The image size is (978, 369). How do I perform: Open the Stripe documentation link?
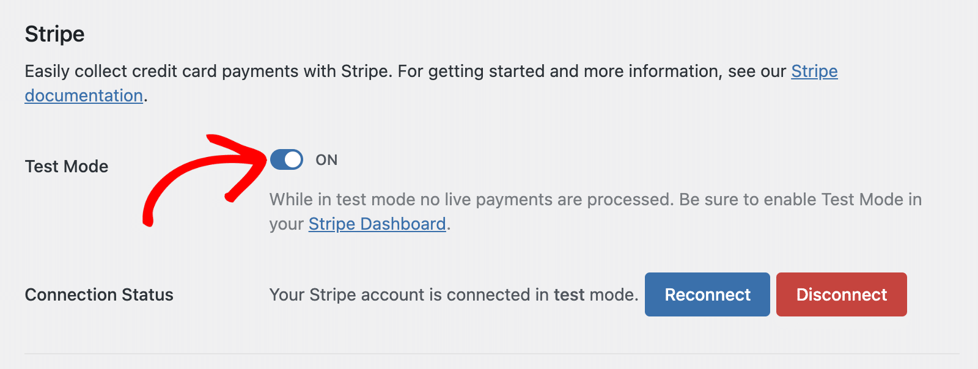(84, 95)
